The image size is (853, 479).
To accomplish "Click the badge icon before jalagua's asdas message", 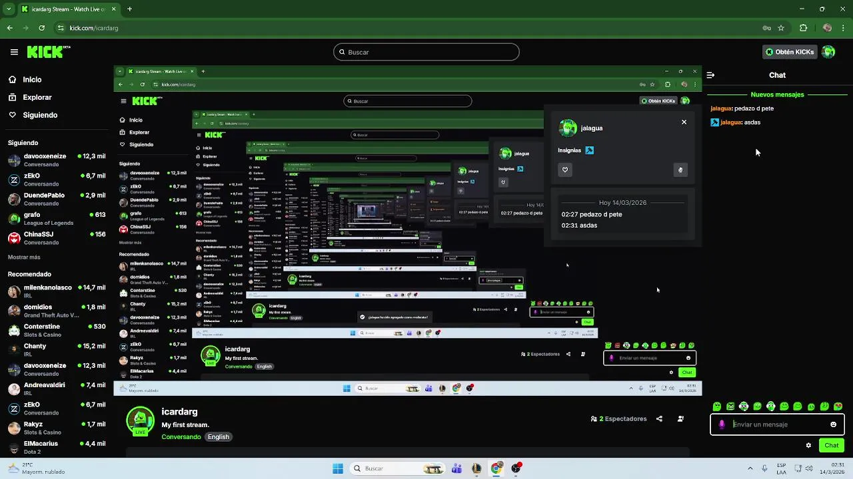I will point(714,122).
